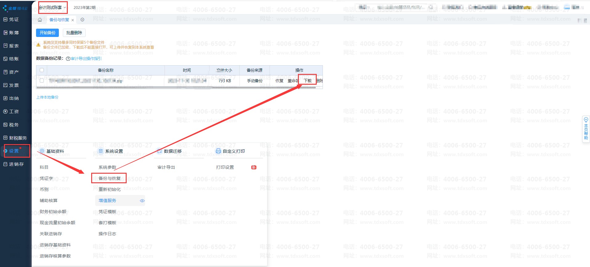Expand the tab list circled-arrow dropdown
The image size is (590, 267).
click(82, 20)
